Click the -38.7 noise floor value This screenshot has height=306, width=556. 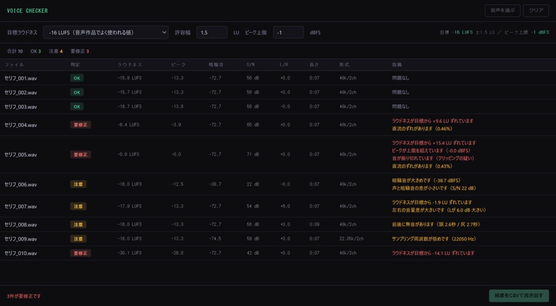[215, 184]
